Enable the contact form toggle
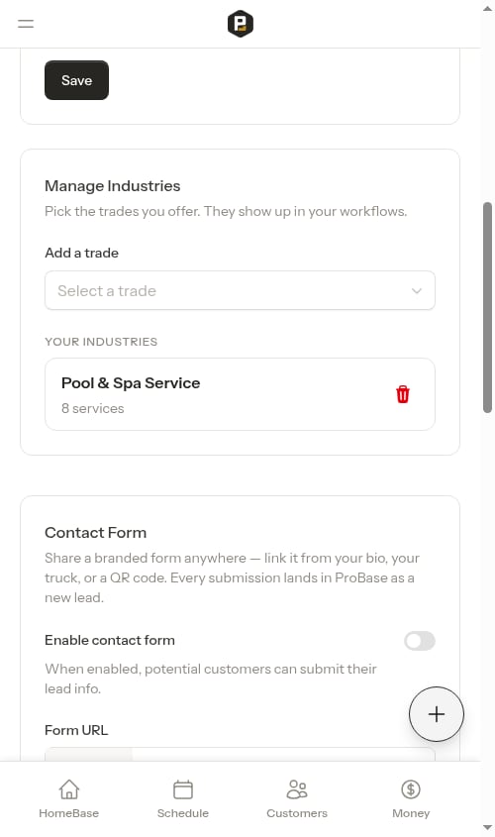The image size is (495, 837). click(x=420, y=641)
